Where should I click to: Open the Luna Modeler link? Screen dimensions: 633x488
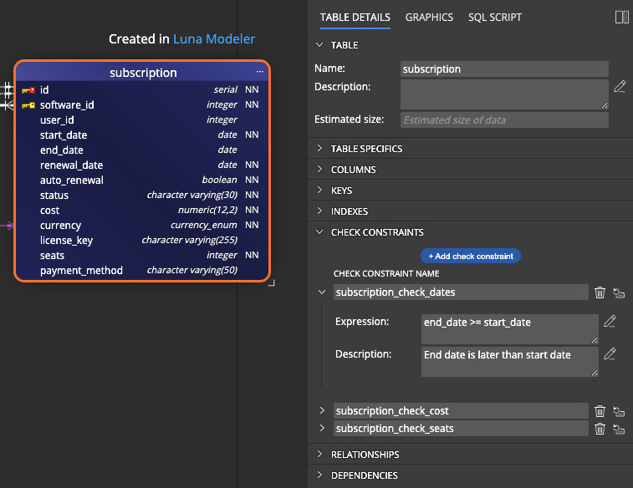pyautogui.click(x=214, y=39)
